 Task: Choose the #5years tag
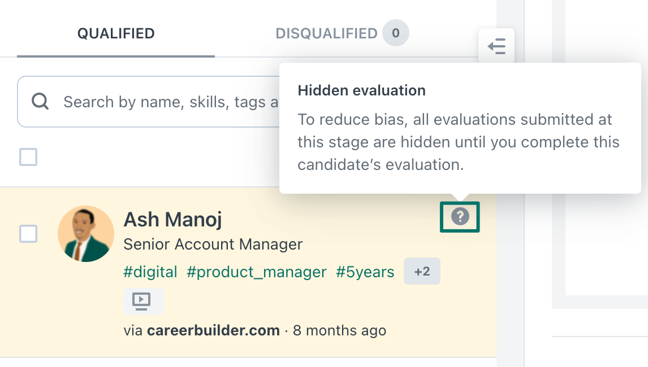tap(365, 272)
